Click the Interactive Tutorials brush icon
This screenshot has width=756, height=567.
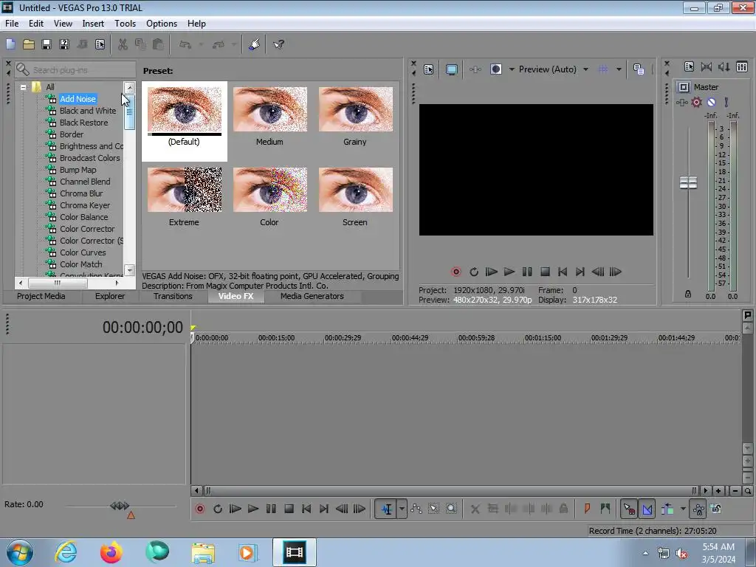coord(255,44)
